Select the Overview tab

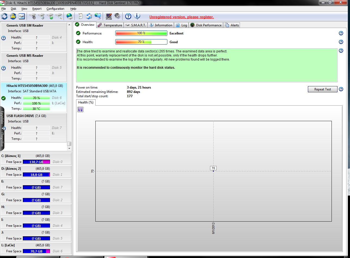pyautogui.click(x=85, y=25)
